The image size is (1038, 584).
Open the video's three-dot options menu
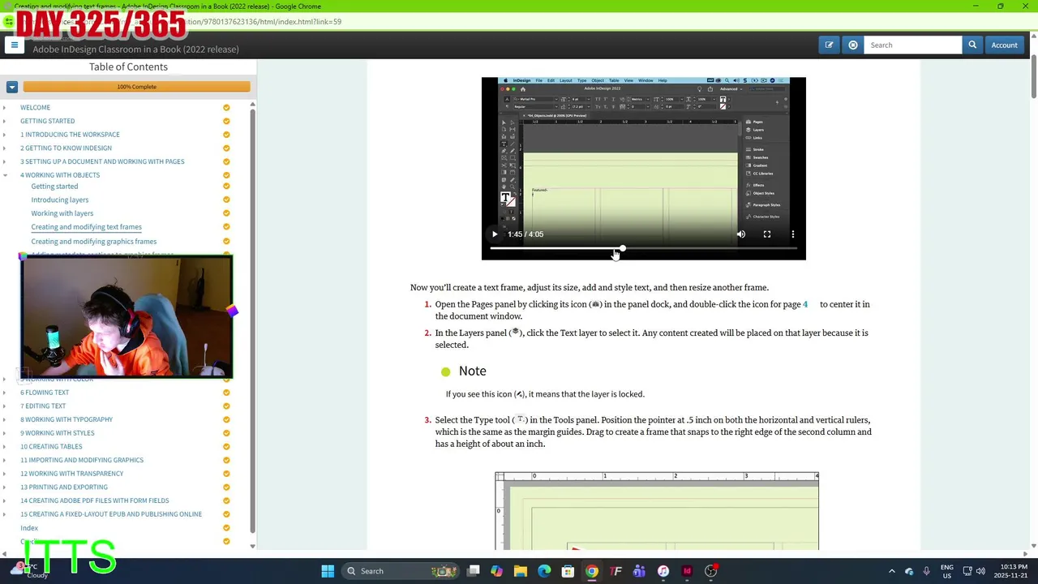(x=793, y=234)
